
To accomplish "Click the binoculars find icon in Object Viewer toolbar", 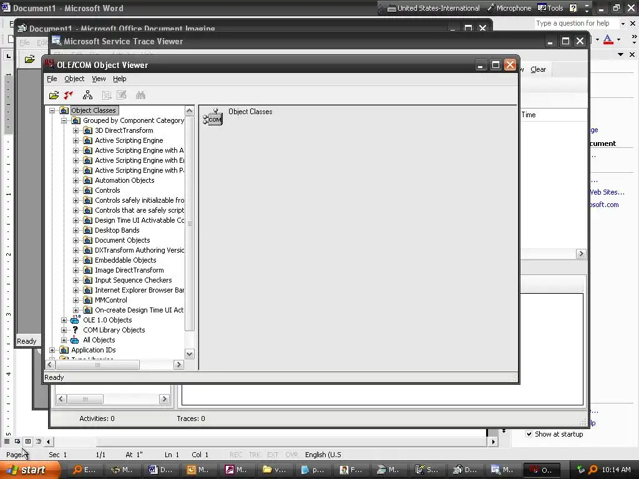I will (x=140, y=95).
